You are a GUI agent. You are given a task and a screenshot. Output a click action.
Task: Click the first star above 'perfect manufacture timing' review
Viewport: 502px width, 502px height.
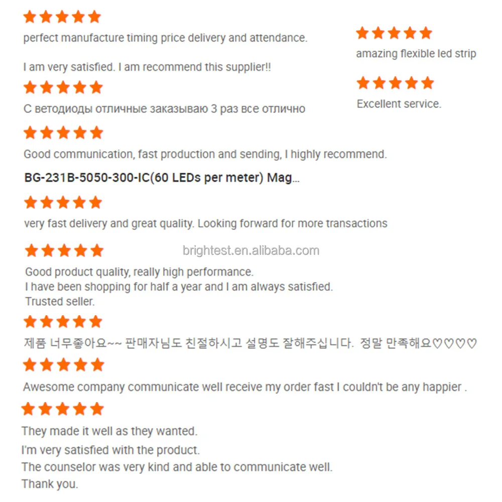pyautogui.click(x=30, y=17)
